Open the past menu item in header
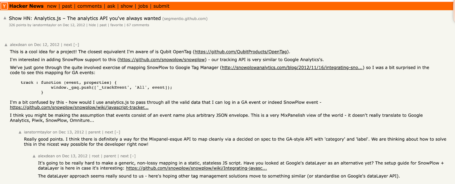The image size is (455, 184). [67, 6]
